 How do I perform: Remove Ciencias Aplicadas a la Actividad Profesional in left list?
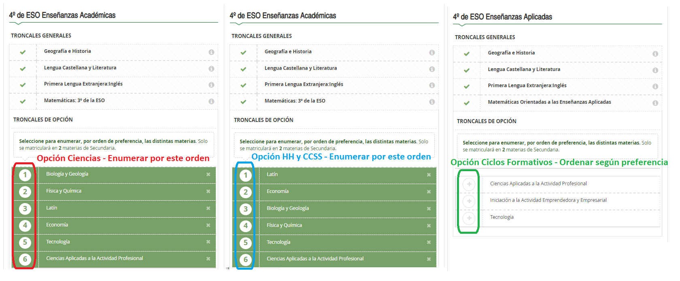(x=208, y=259)
